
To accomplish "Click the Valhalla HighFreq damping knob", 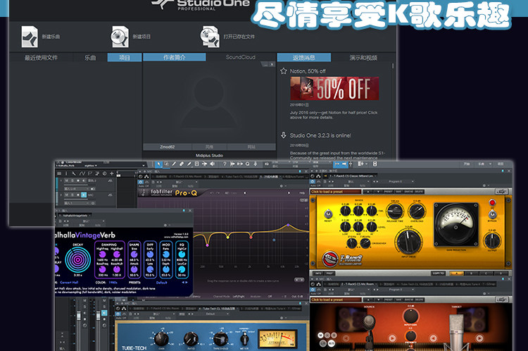I will point(103,254).
